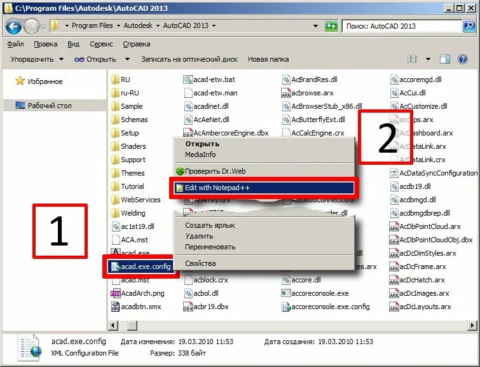Choose 'Создать ярлык' in context menu
480x367 pixels.
click(x=210, y=225)
